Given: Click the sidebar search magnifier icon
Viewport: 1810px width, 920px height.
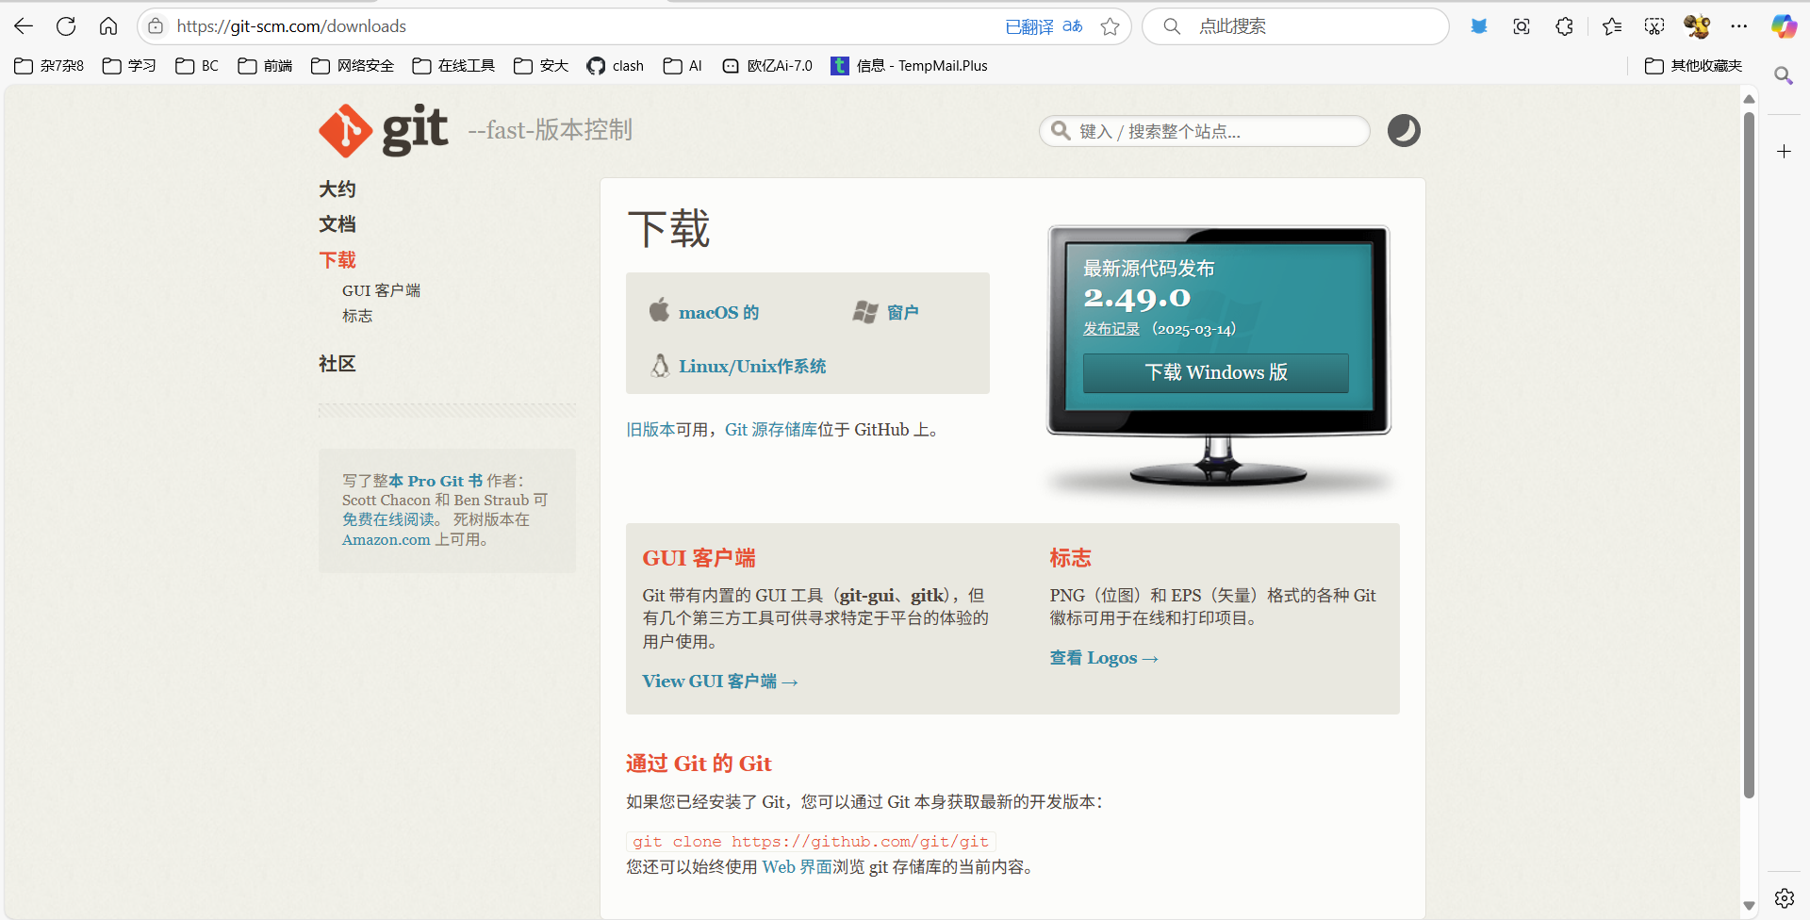Looking at the screenshot, I should tap(1784, 75).
